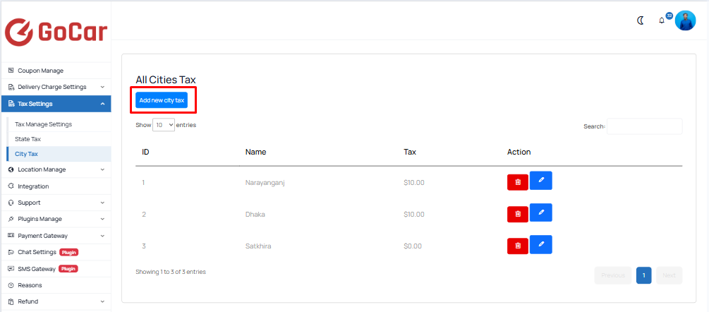Image resolution: width=709 pixels, height=312 pixels.
Task: Edit Satkhira city tax with pencil icon
Action: [541, 244]
